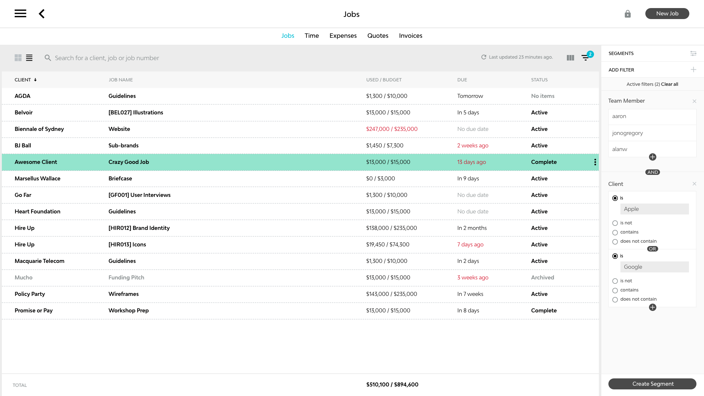
Task: Select 'does not contain' for Apple filter
Action: [615, 242]
